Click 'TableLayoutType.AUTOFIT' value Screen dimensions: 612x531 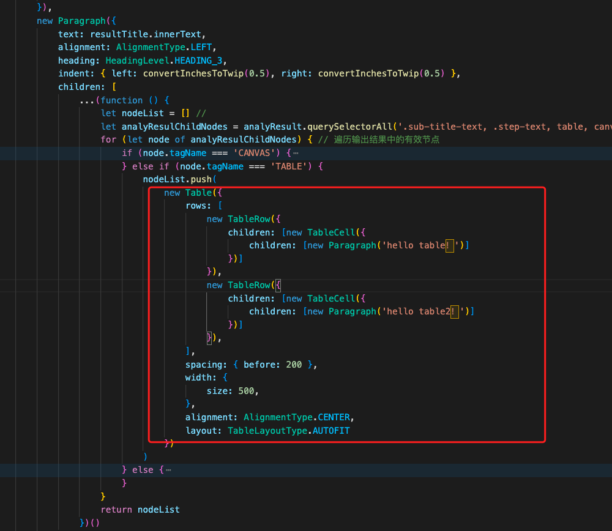click(289, 431)
